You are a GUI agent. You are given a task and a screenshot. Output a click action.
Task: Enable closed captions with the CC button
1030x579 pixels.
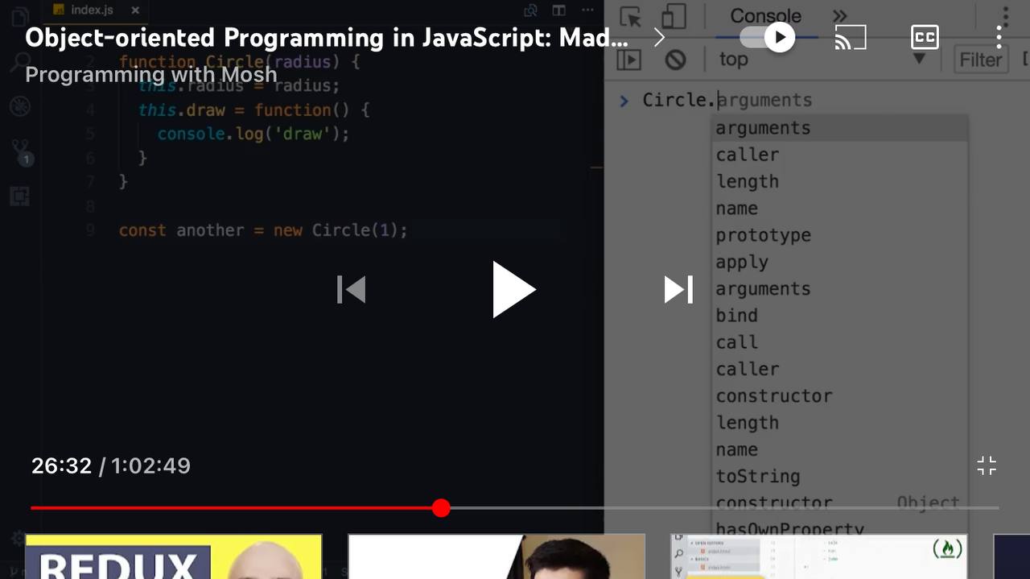[x=924, y=37]
